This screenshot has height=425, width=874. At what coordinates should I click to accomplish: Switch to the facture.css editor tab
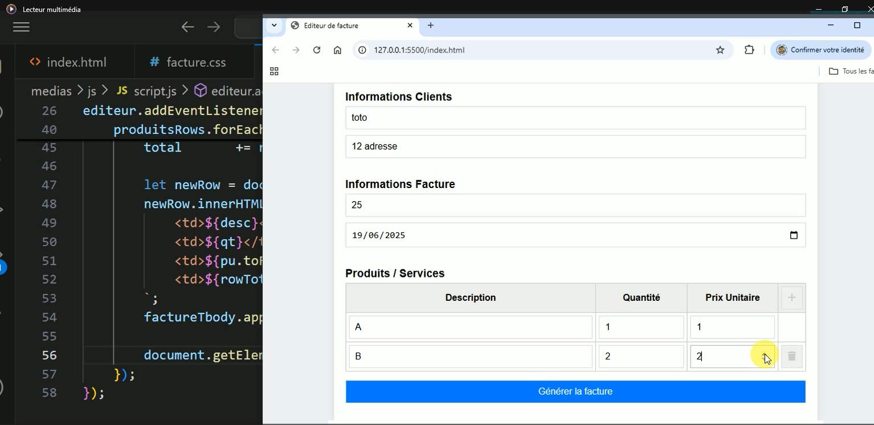click(x=187, y=62)
